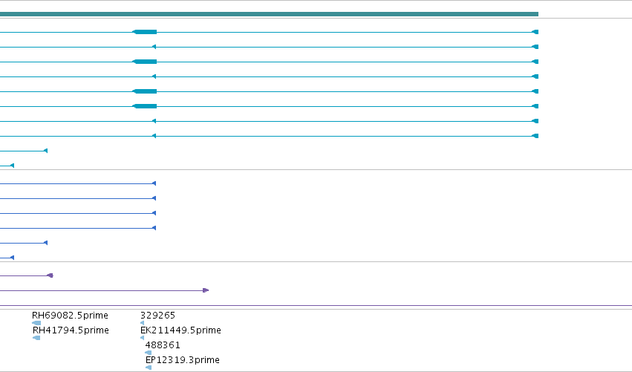
Task: Select the RH41794.5prime feature label
Action: [71, 330]
